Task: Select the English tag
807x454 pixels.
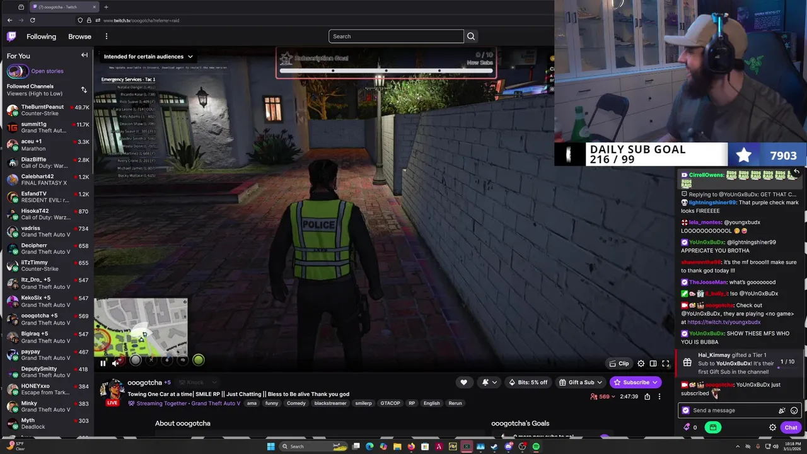Action: pos(432,404)
